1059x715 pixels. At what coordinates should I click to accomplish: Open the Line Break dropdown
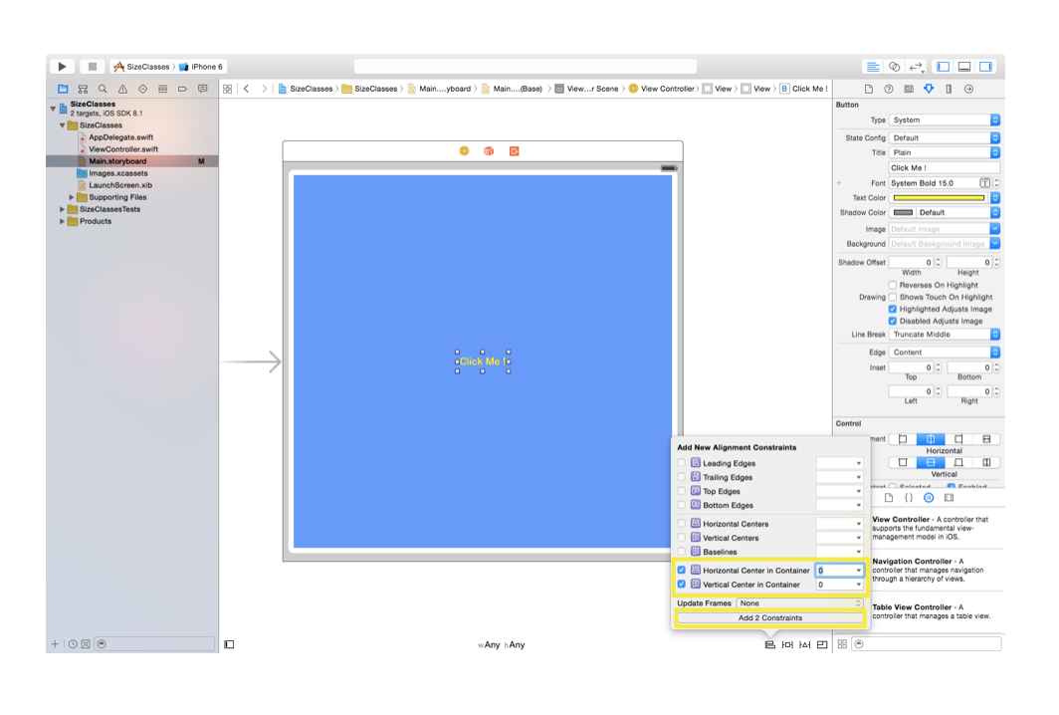944,335
